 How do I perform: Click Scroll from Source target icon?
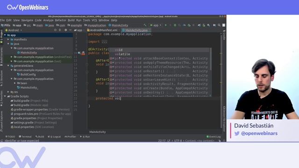click(x=55, y=30)
